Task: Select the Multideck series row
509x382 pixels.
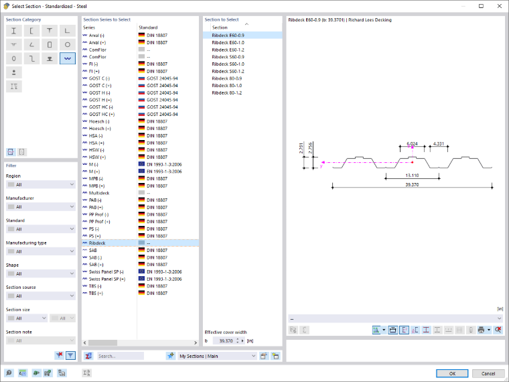Action: [x=140, y=193]
